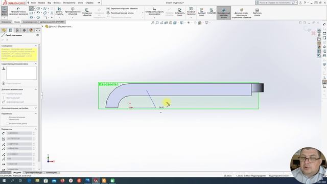Click the first line length parameter field
The width and height of the screenshot is (327, 184).
click(19, 133)
